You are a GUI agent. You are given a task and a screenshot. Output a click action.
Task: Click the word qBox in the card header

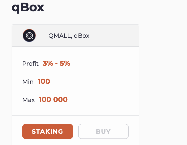(82, 36)
